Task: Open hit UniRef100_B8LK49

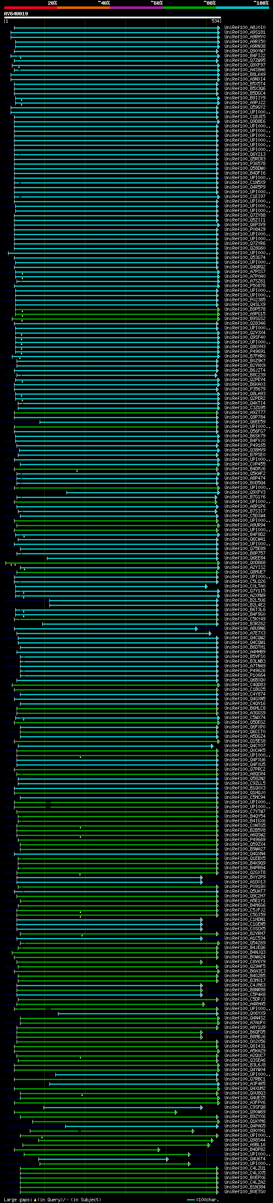Action: (245, 74)
